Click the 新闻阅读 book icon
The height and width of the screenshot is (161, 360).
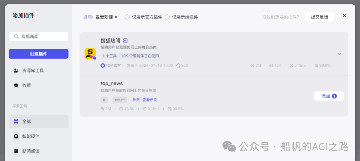click(x=16, y=151)
